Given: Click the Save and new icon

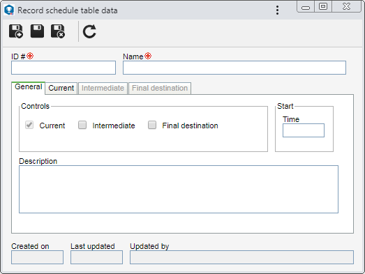Looking at the screenshot, I should pos(16,31).
